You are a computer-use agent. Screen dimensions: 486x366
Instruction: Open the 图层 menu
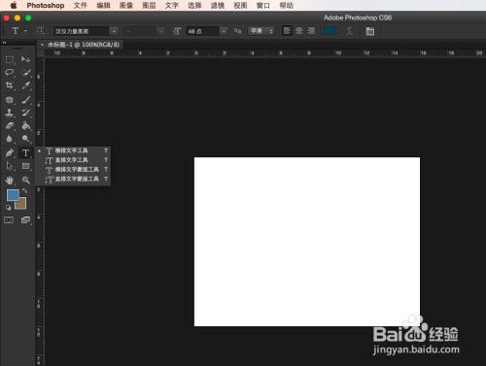pyautogui.click(x=149, y=6)
